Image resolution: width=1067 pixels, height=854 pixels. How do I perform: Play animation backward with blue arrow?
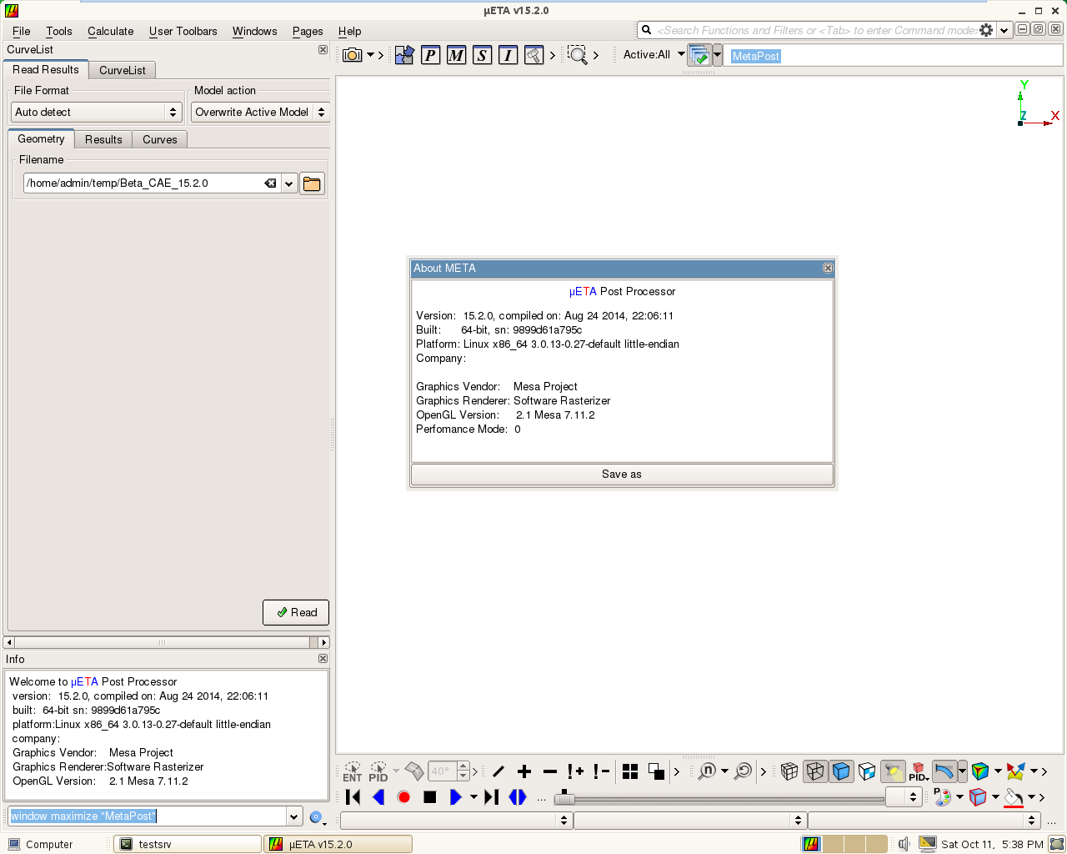[378, 797]
